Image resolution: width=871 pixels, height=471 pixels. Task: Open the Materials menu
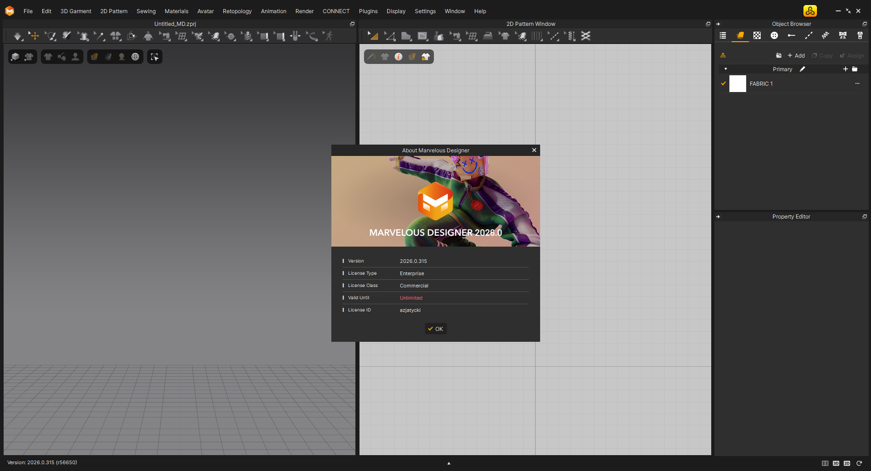[177, 11]
